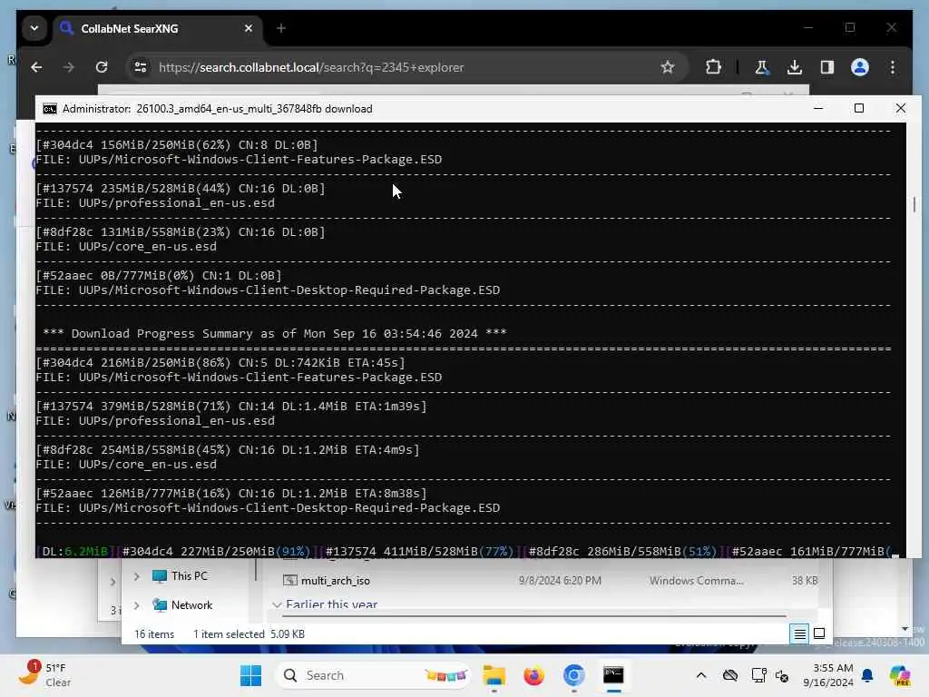Open a new browser tab

(281, 28)
